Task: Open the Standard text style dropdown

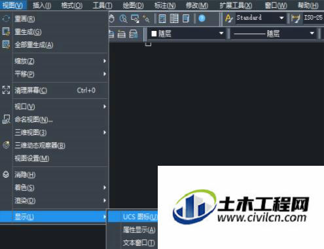Action: tap(261, 18)
